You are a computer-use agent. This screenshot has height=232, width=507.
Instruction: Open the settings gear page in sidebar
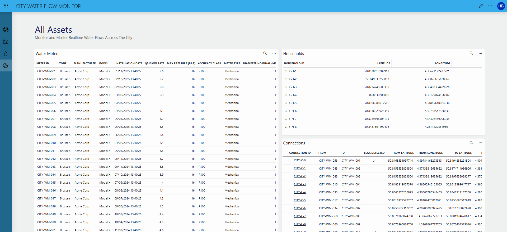(x=6, y=65)
